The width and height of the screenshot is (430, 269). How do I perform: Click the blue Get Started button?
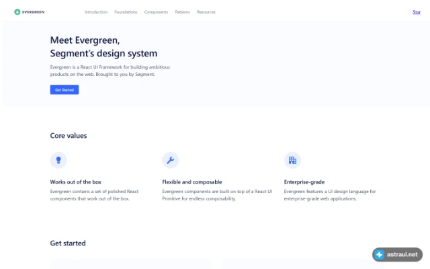[64, 89]
